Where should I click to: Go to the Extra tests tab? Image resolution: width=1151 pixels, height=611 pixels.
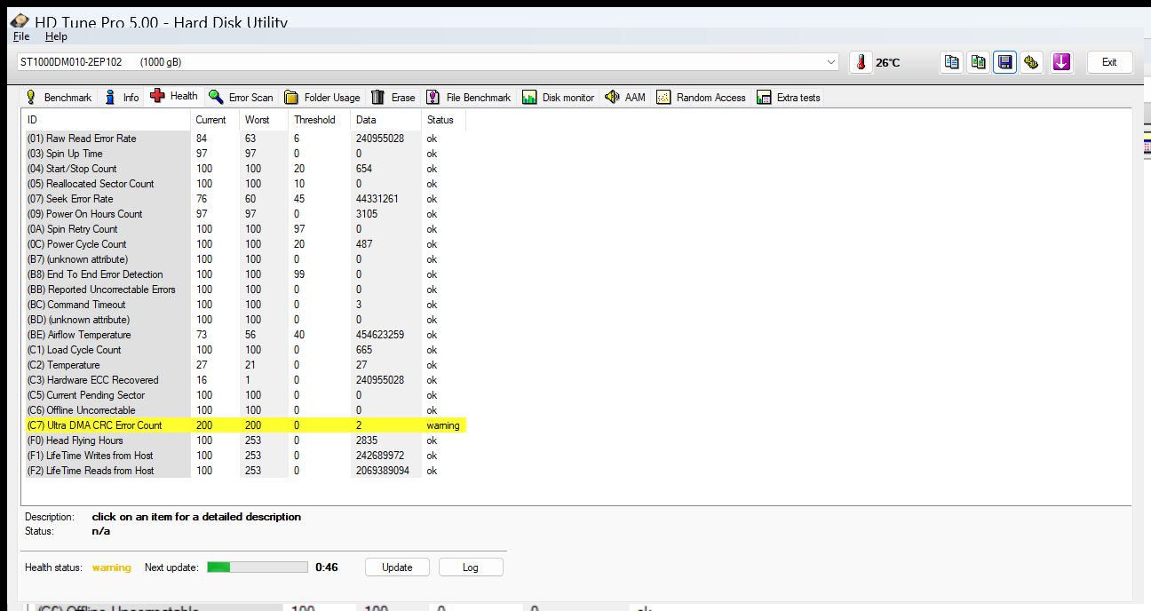(x=789, y=98)
